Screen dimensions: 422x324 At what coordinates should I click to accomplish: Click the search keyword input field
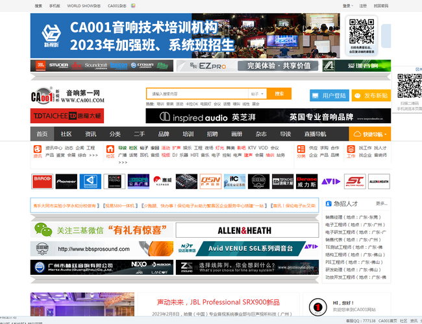pyautogui.click(x=197, y=94)
